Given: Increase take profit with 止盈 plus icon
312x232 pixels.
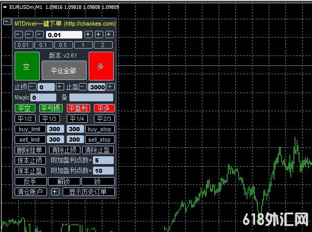Looking at the screenshot, I should click(x=111, y=87).
